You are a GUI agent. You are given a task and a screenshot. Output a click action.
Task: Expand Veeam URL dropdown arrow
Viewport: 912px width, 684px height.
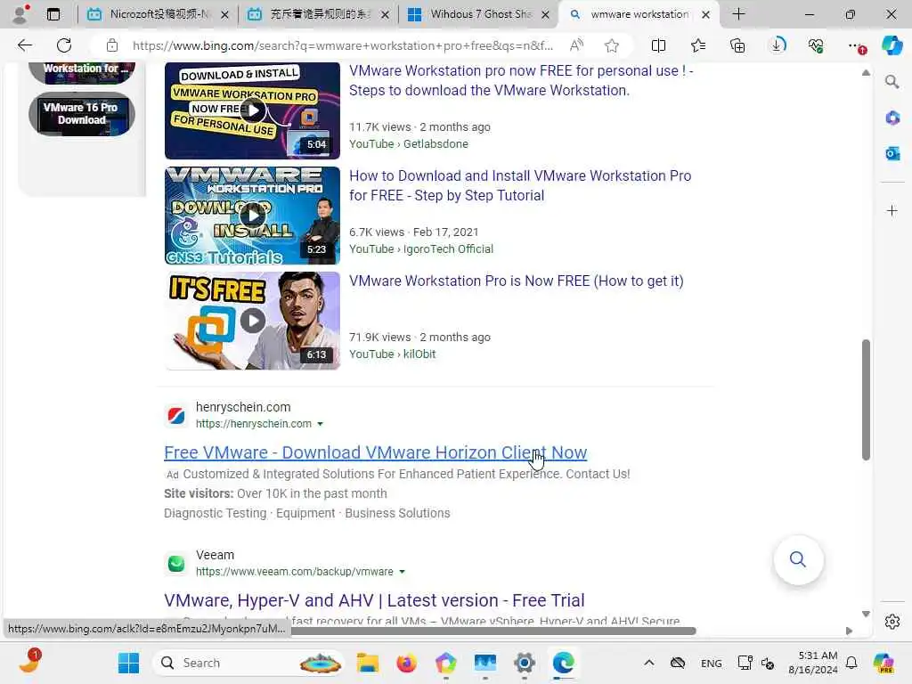402,572
